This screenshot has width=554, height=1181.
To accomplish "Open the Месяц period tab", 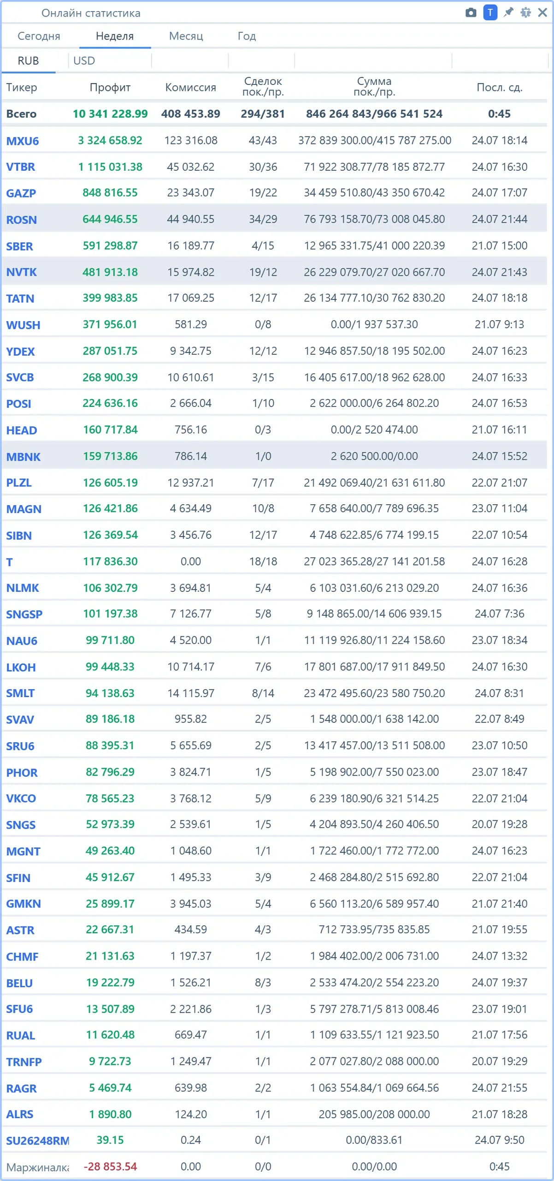I will (186, 36).
